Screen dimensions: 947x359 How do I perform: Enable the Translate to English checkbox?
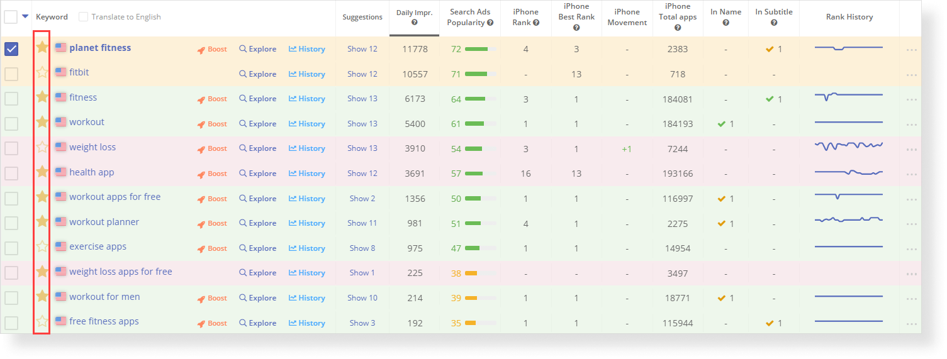83,17
